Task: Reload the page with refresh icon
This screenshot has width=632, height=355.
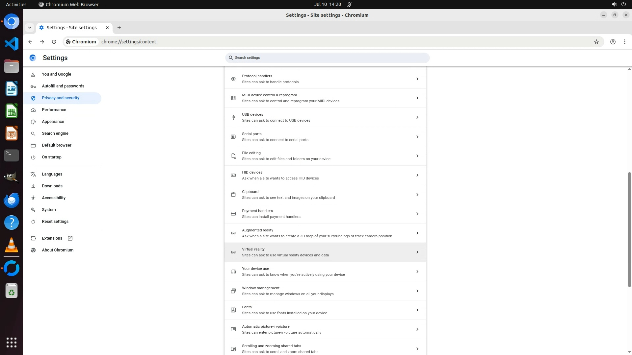Action: [54, 42]
